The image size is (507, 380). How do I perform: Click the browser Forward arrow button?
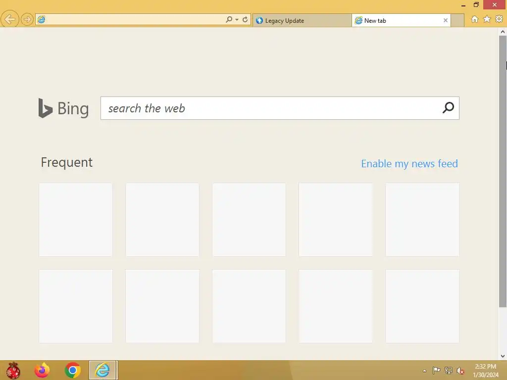click(x=27, y=19)
